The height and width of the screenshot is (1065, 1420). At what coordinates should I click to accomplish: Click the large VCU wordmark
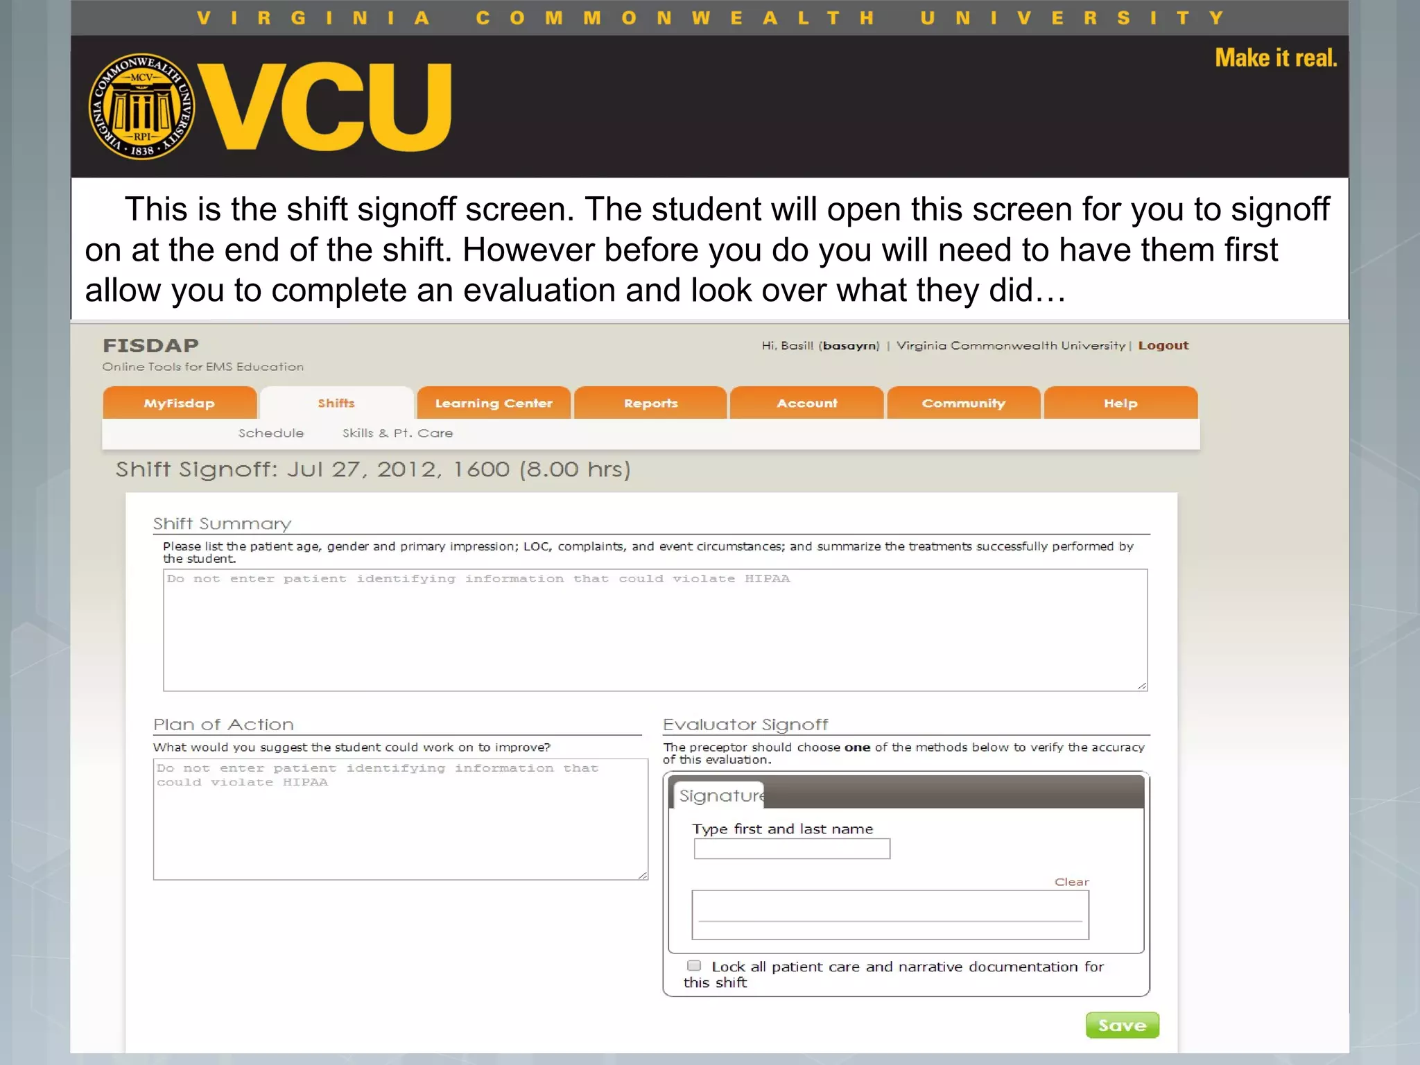tap(325, 107)
